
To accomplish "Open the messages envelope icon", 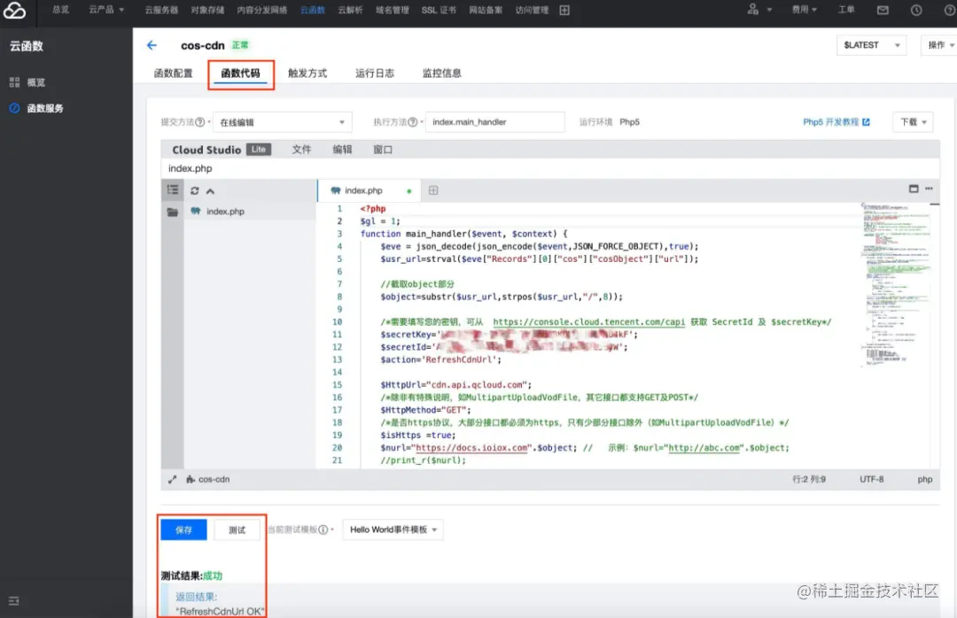I will pyautogui.click(x=883, y=10).
